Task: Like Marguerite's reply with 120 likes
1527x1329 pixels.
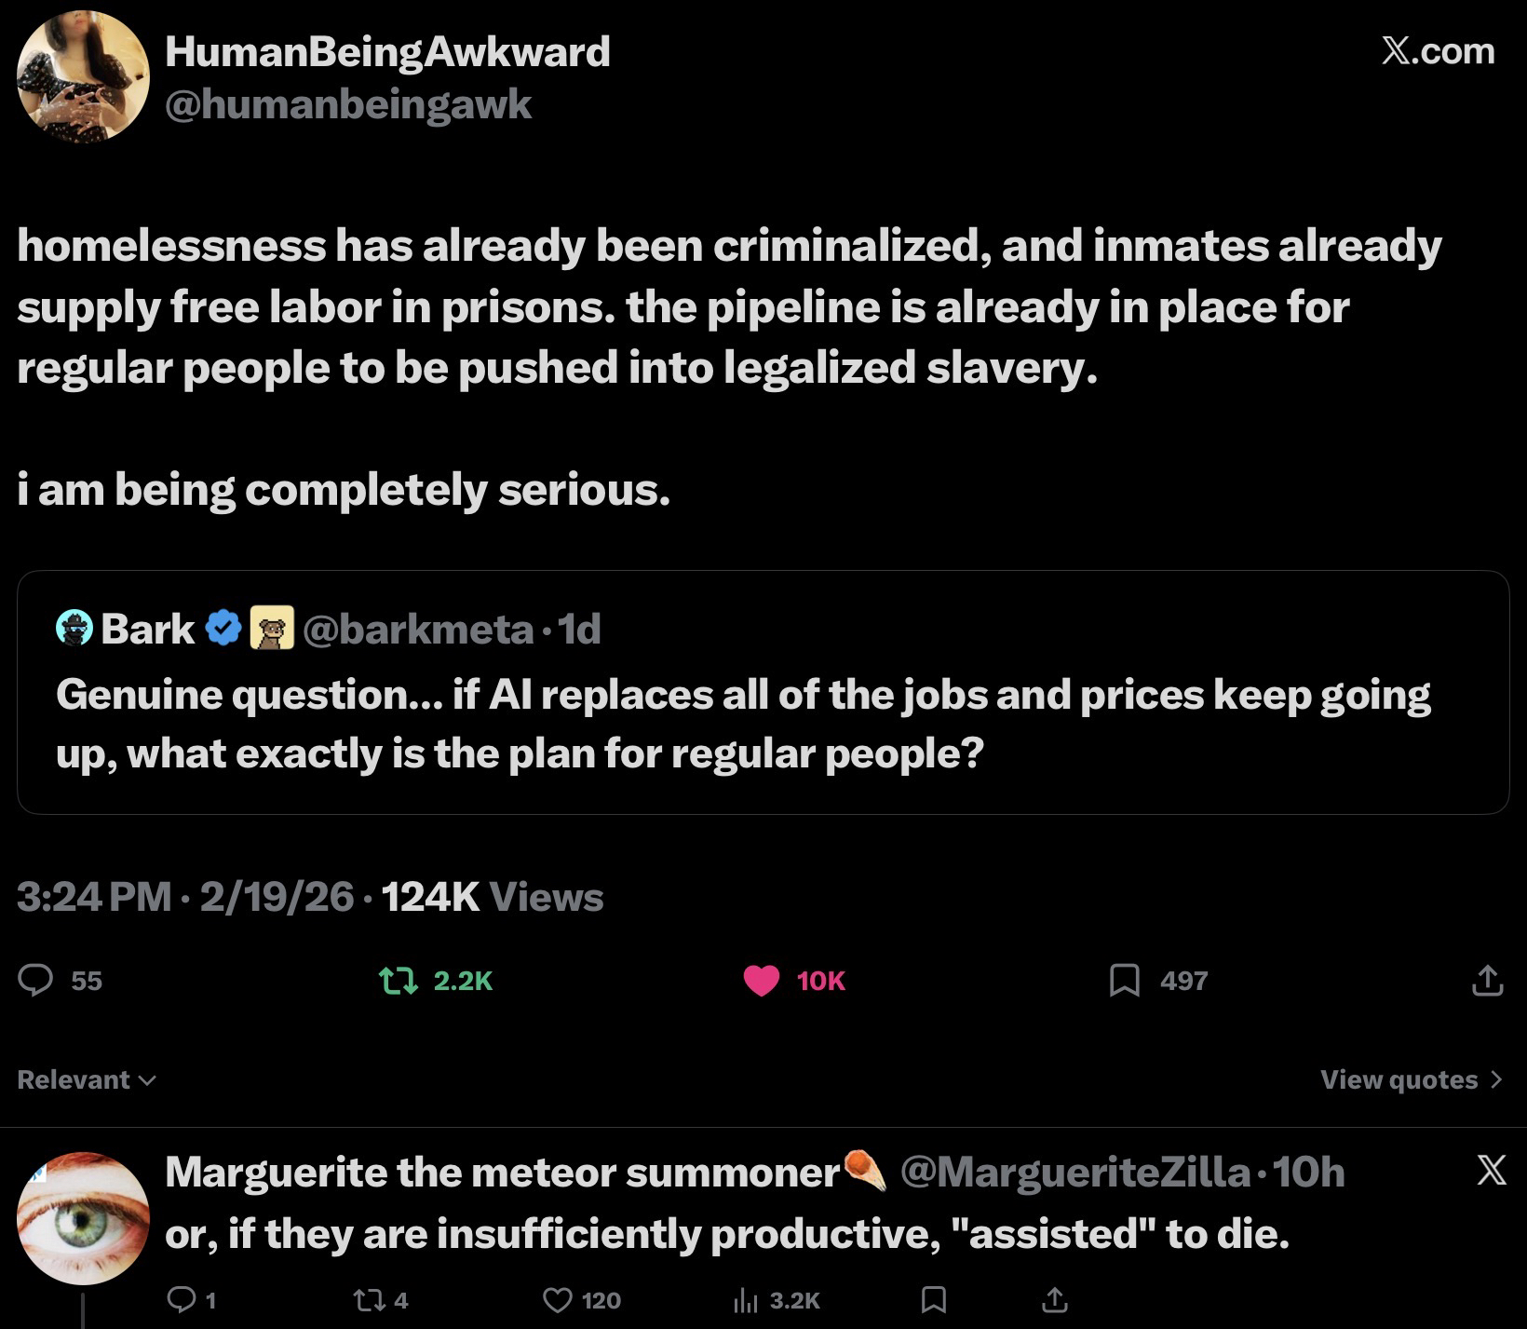Action: pos(557,1300)
